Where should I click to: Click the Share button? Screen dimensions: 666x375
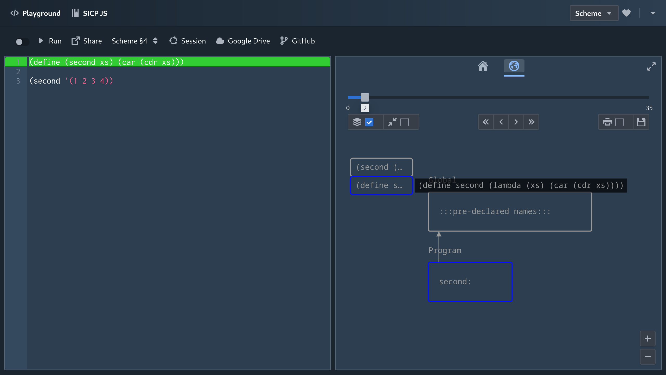[x=87, y=41]
